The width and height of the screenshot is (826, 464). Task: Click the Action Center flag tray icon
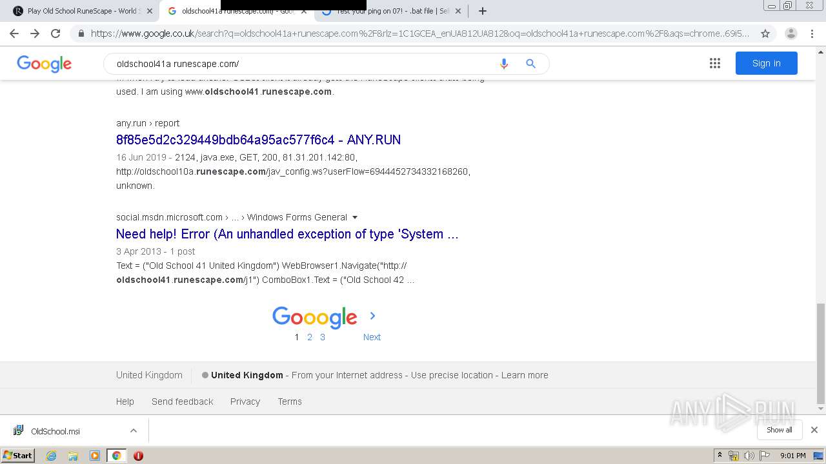(x=764, y=456)
